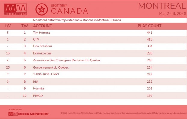Open the www.mediamonitors.com footer link
The height and width of the screenshot is (119, 187).
click(177, 113)
